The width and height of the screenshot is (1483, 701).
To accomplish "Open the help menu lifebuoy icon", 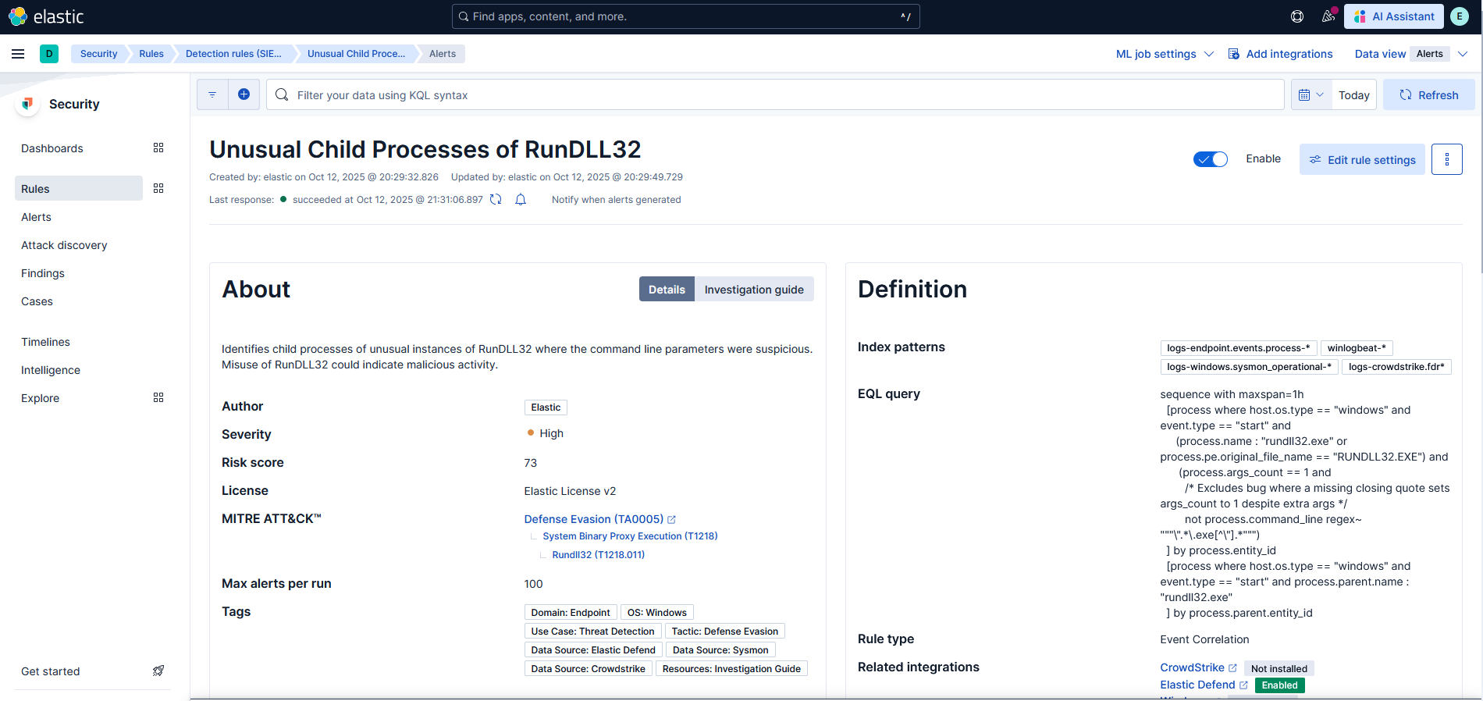I will 1297,16.
